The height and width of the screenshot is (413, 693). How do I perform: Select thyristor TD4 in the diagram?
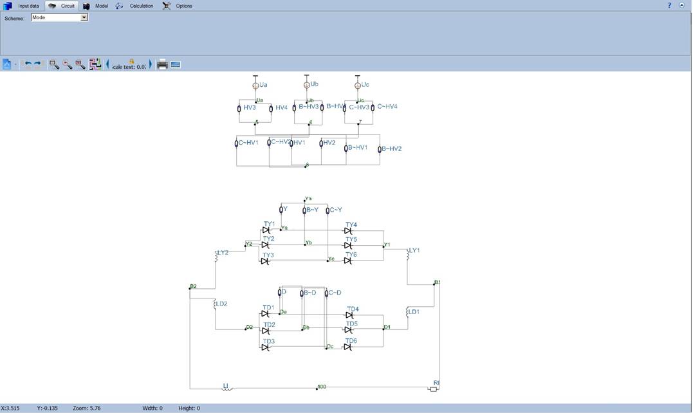coord(349,315)
